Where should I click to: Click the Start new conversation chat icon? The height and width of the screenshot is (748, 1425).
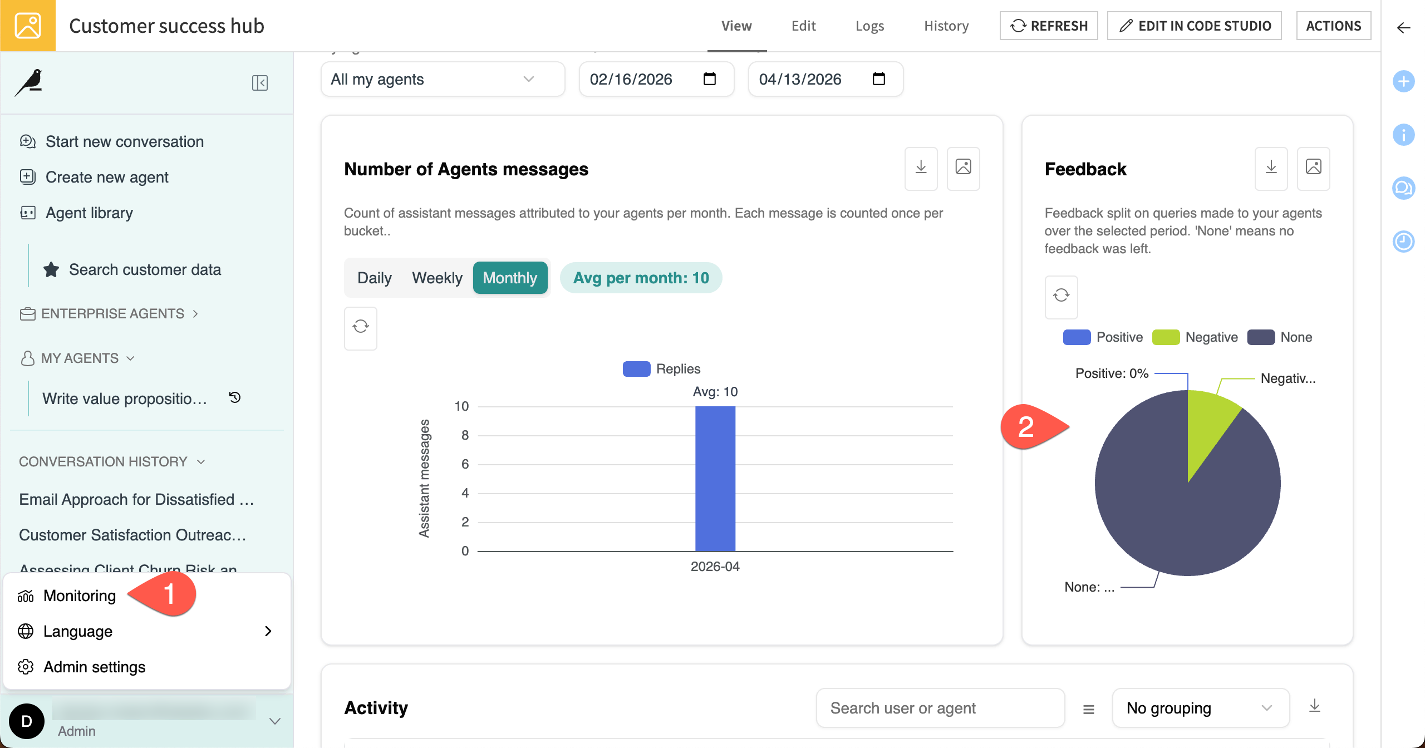(28, 141)
